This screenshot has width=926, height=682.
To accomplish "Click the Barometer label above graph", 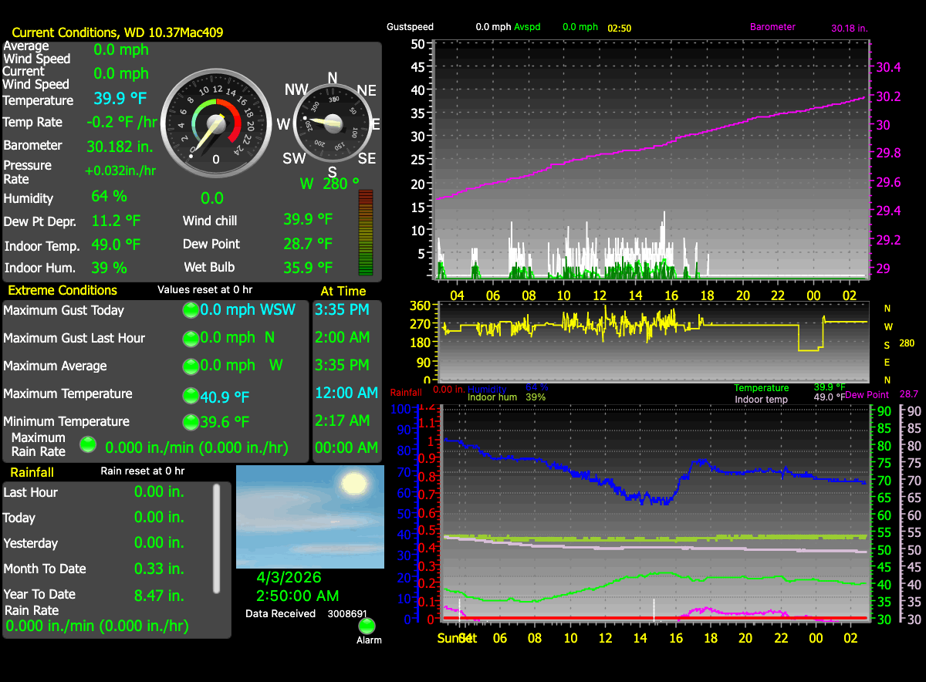I will coord(772,27).
